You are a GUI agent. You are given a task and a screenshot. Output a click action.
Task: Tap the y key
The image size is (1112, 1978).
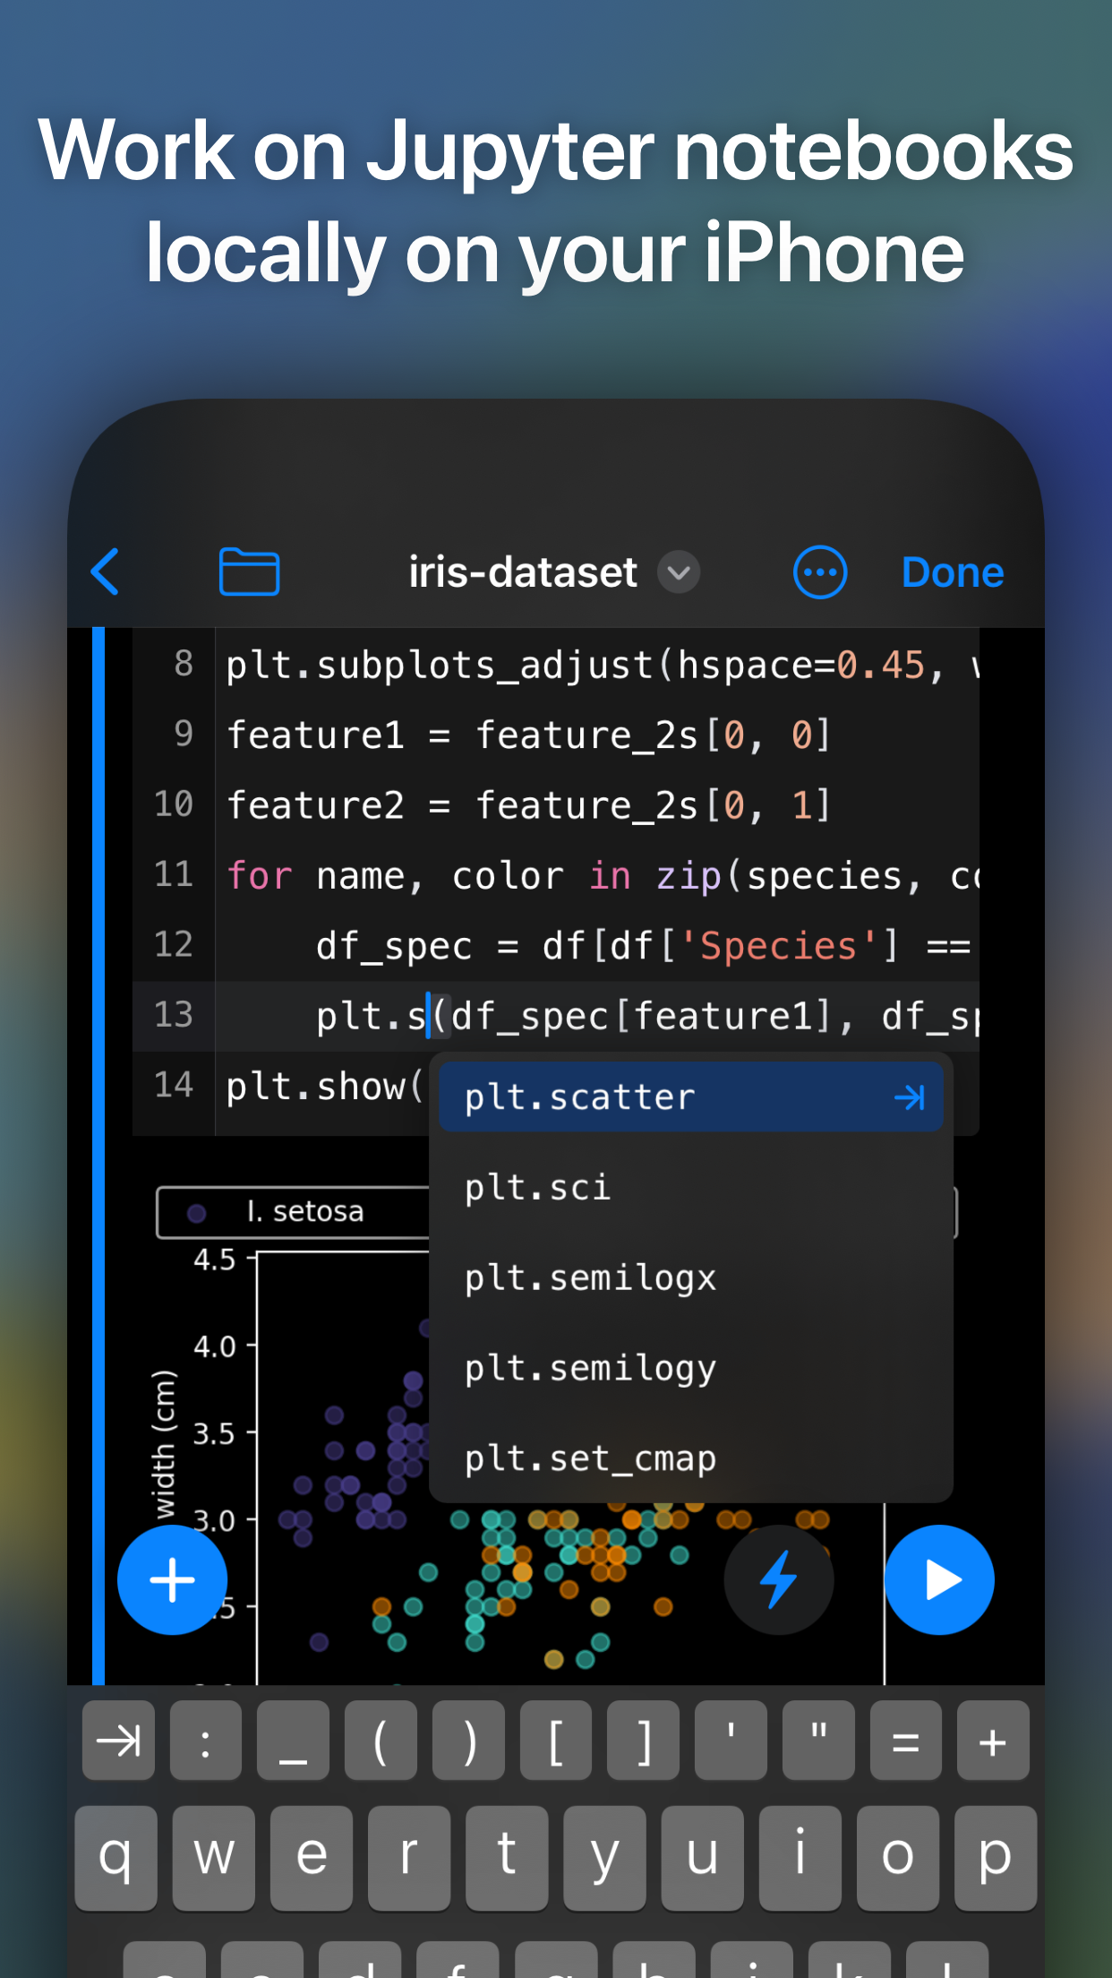605,1858
